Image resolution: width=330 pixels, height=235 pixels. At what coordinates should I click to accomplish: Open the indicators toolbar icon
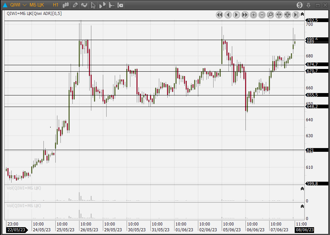point(84,5)
